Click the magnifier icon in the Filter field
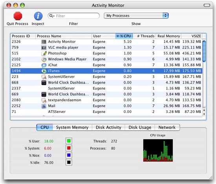Viewport: 216px width, 184px height. point(51,16)
